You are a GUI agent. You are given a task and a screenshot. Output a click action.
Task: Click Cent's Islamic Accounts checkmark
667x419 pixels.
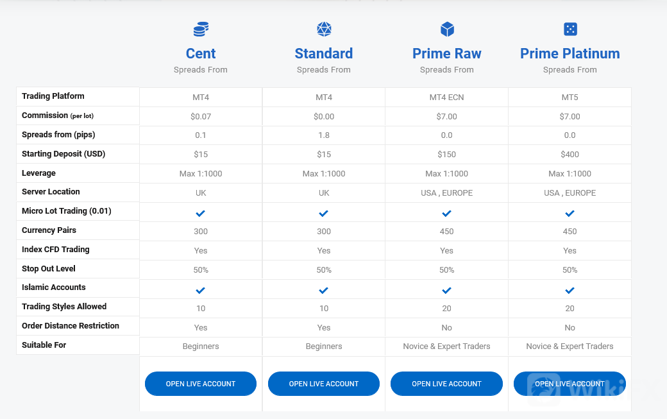click(201, 289)
